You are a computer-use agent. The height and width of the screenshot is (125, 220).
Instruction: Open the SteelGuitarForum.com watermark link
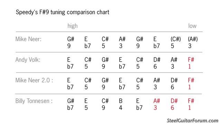point(192,121)
